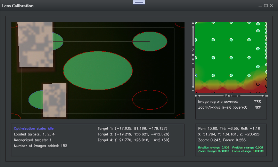The height and width of the screenshot is (167, 278).
Task: Click the blue sample dot on coverage map's left edge
Action: point(196,75)
